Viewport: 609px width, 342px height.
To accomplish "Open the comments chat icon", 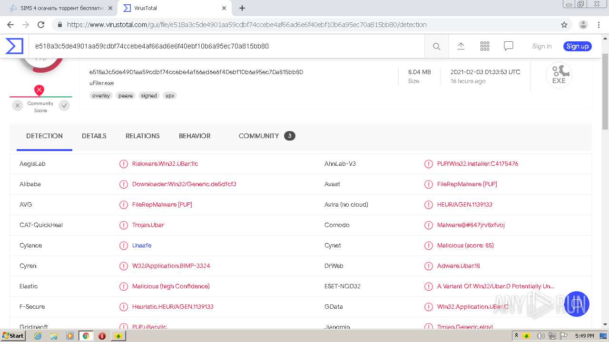I will (x=508, y=46).
